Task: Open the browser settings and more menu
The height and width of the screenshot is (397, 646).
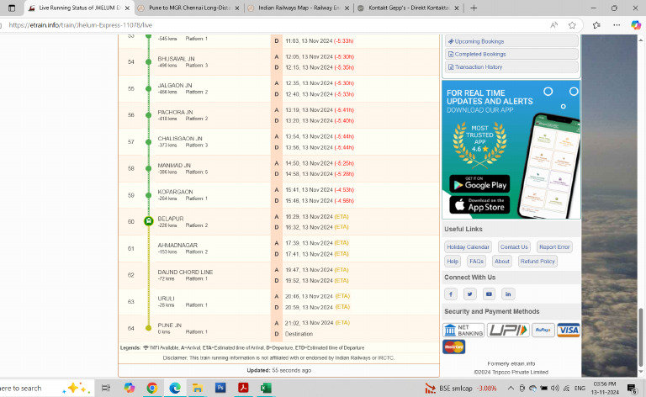Action: 617,25
